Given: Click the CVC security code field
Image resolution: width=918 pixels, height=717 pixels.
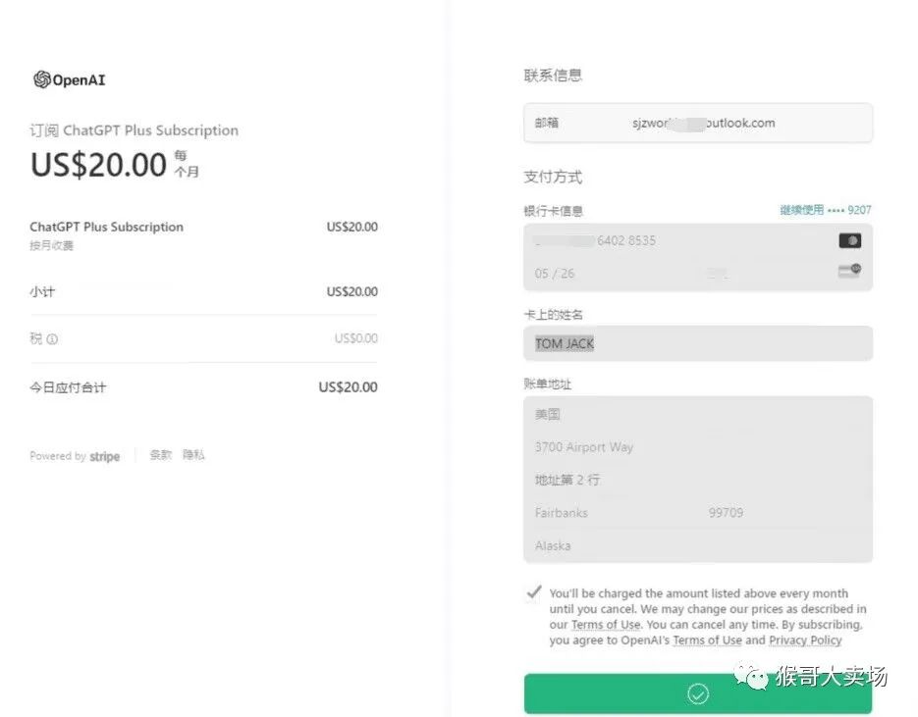Looking at the screenshot, I should click(785, 273).
